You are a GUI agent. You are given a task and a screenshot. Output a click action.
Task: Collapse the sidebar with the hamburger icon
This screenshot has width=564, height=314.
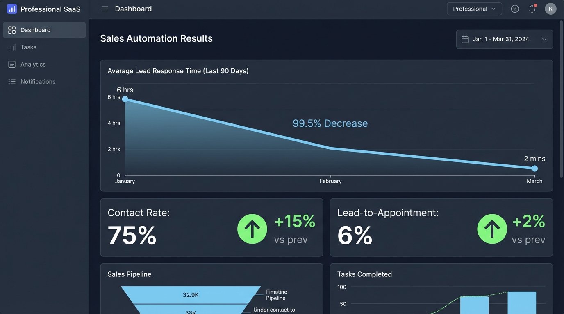click(105, 9)
